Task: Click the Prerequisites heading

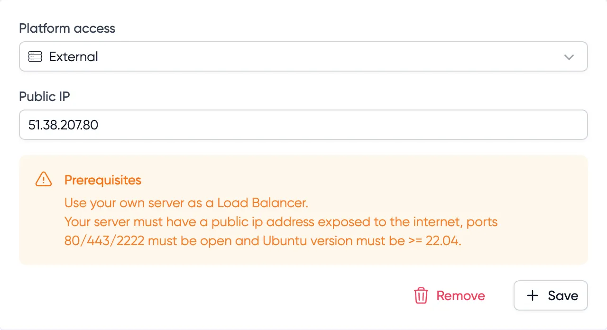Action: pyautogui.click(x=103, y=180)
